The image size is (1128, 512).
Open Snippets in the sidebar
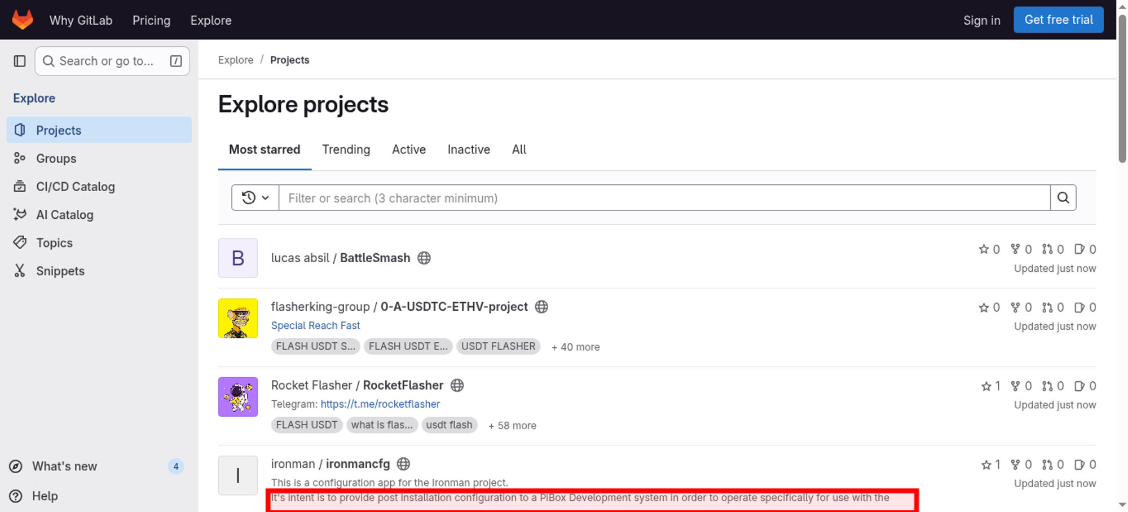pos(99,271)
